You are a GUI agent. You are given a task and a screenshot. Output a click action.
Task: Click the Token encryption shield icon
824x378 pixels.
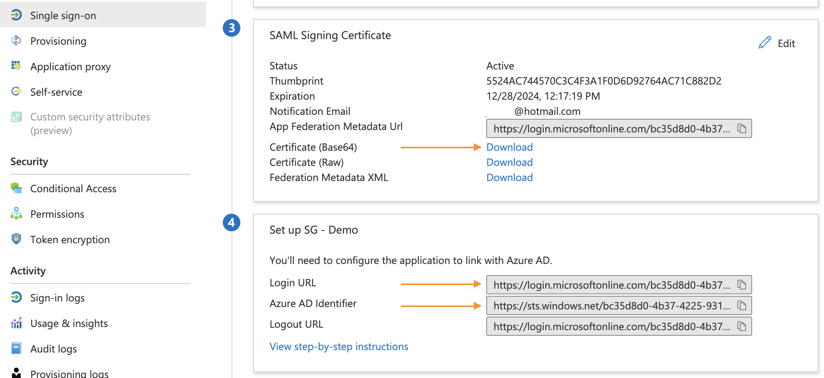(16, 239)
